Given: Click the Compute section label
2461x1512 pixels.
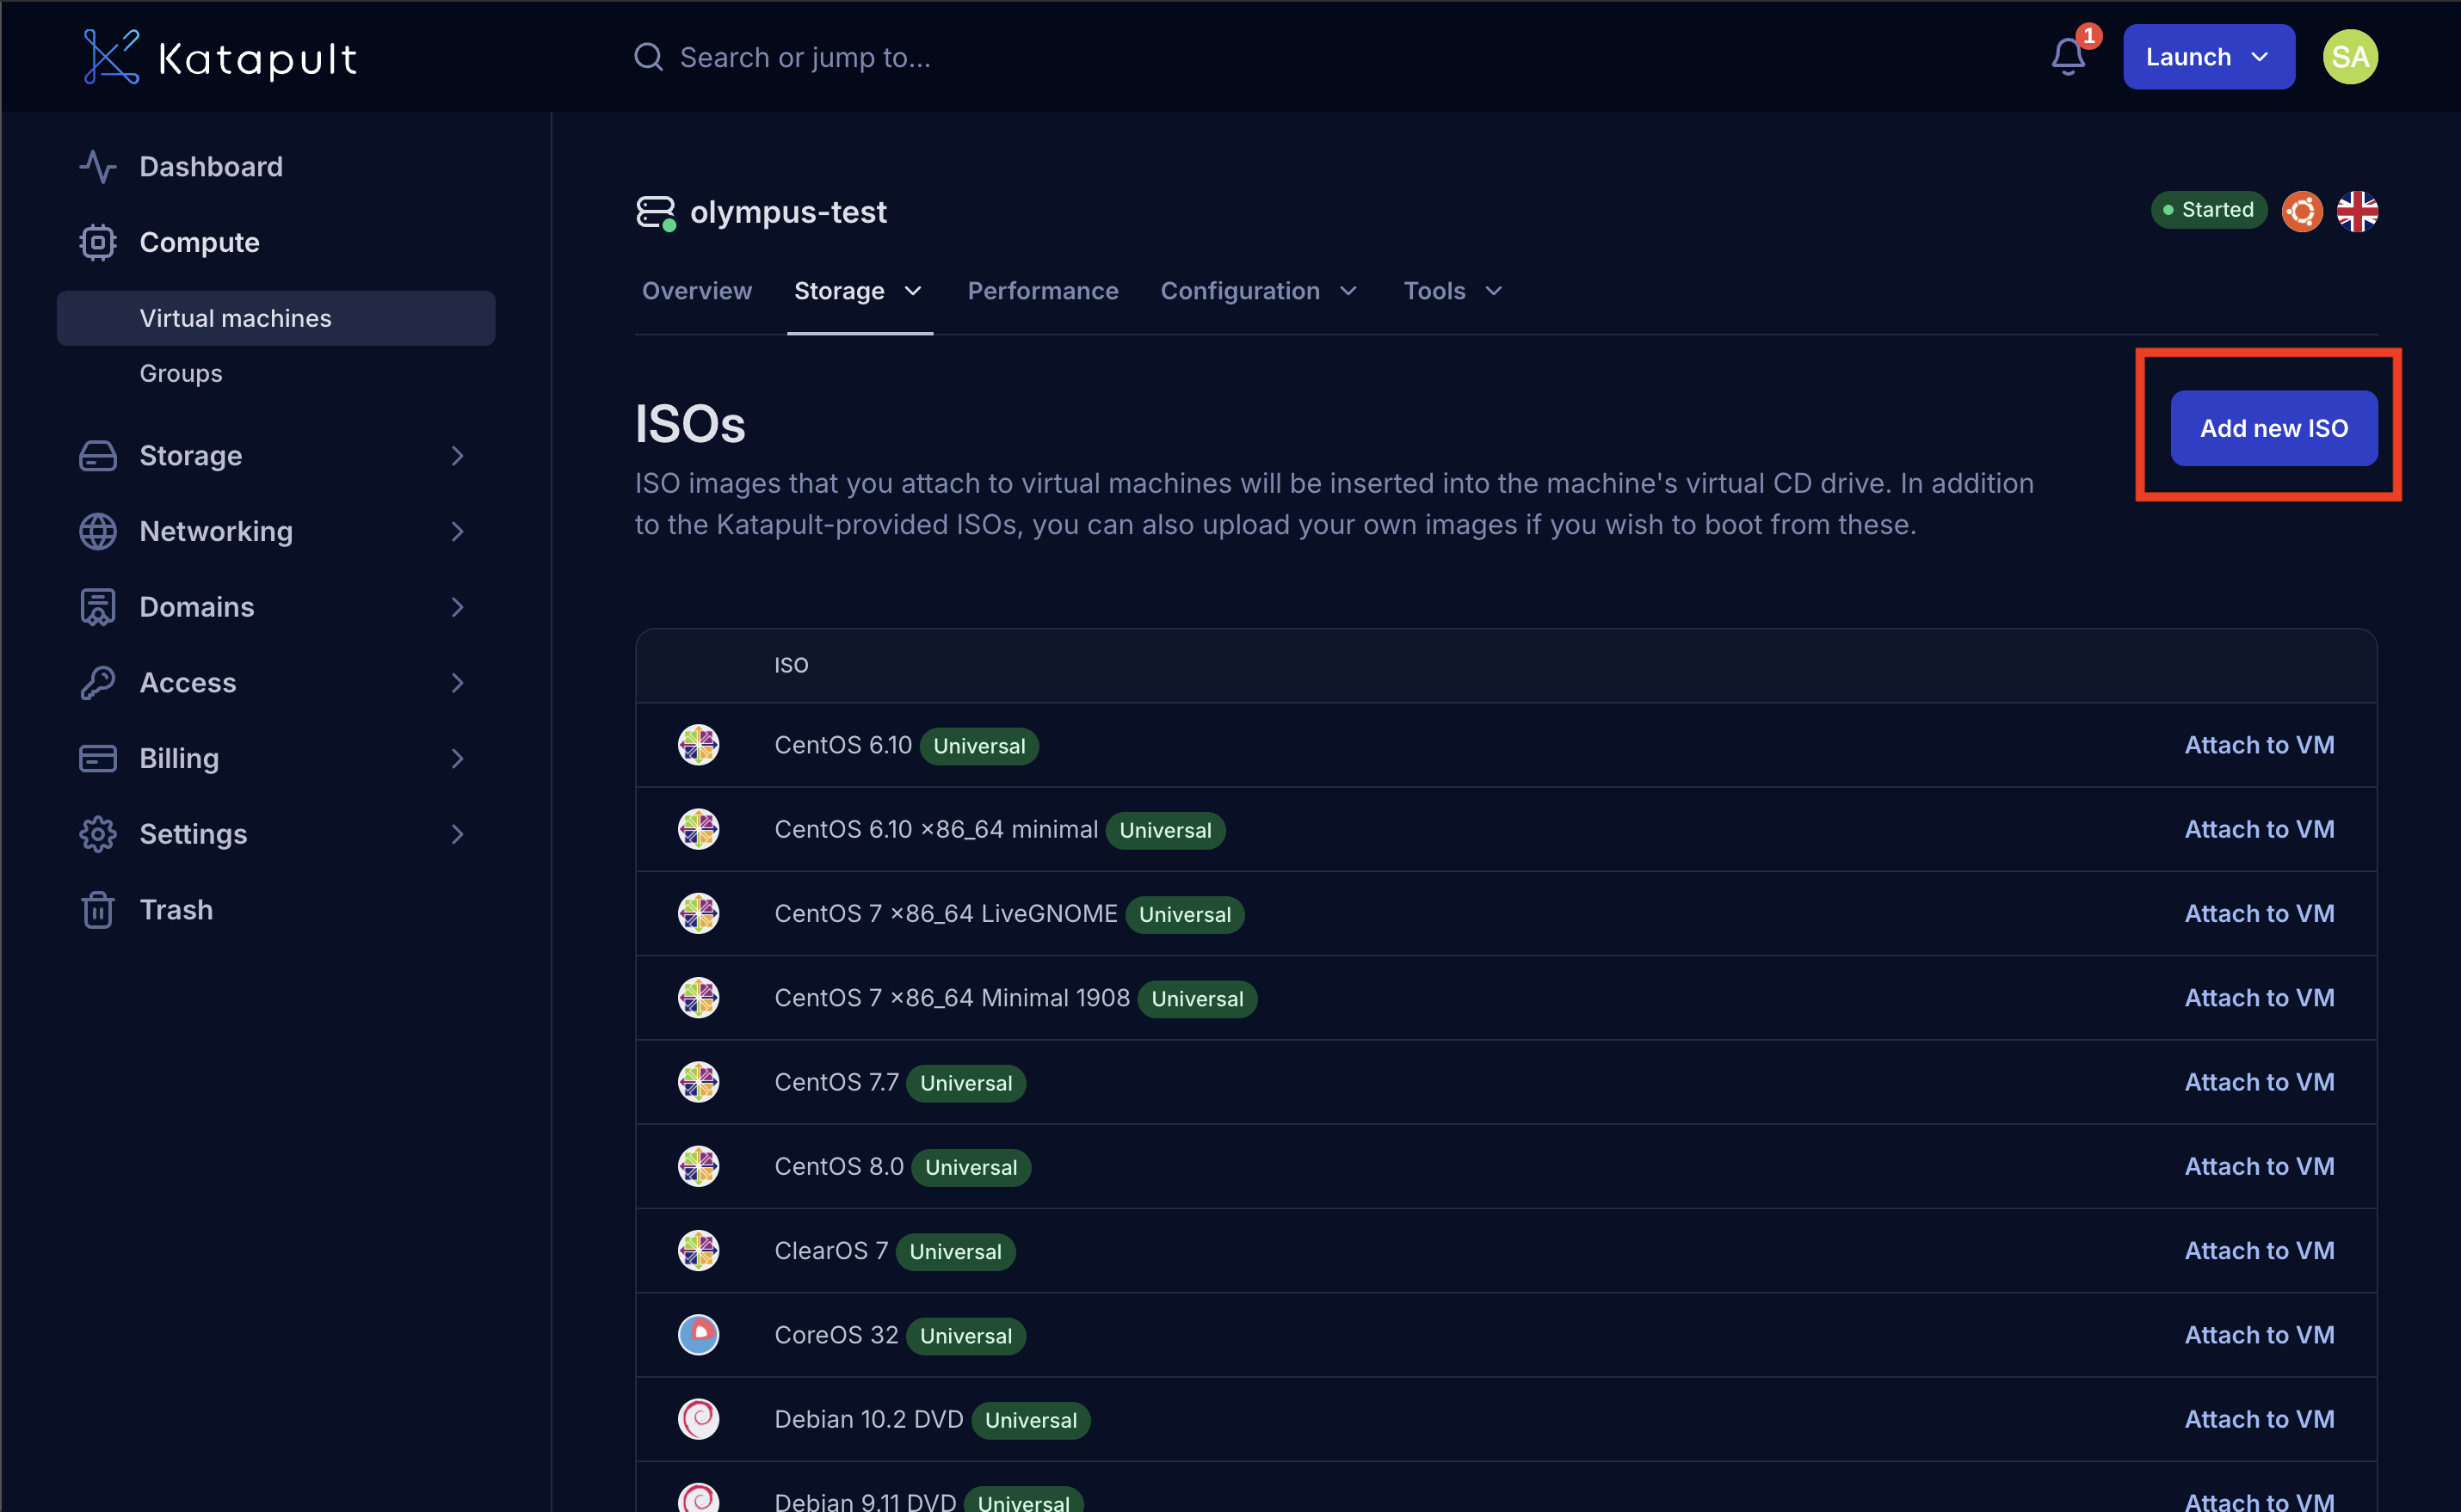Looking at the screenshot, I should click(x=199, y=242).
